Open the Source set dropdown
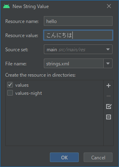 click(78, 49)
